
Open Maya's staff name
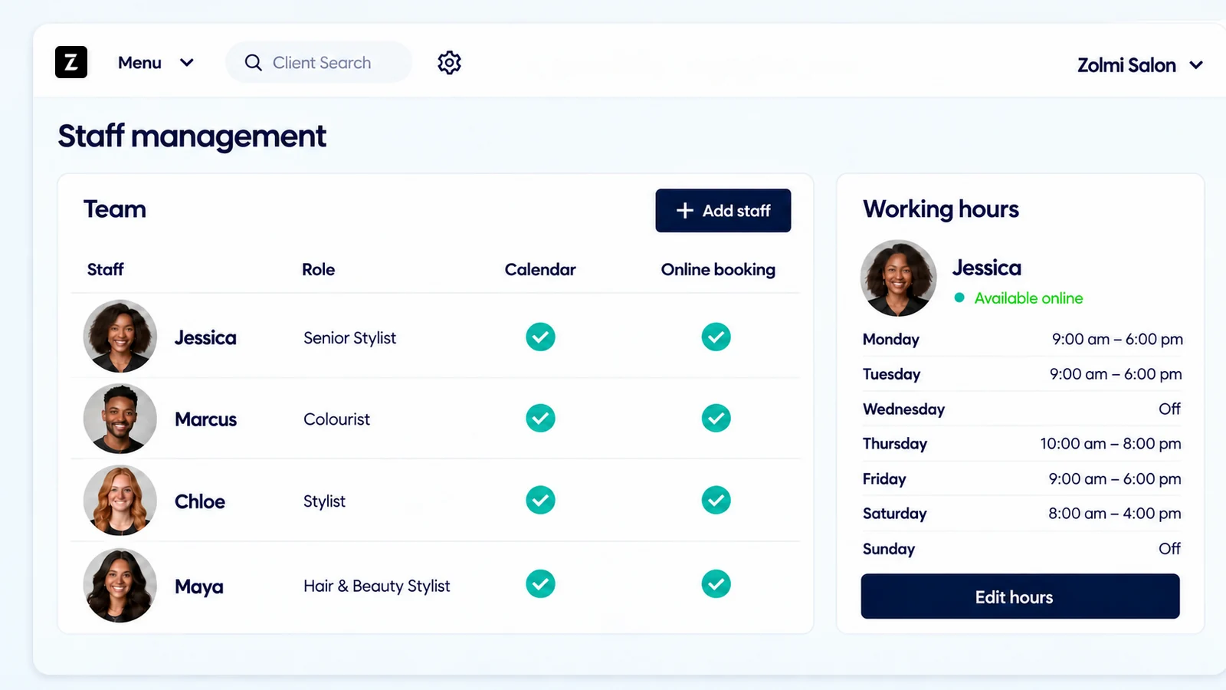[199, 586]
